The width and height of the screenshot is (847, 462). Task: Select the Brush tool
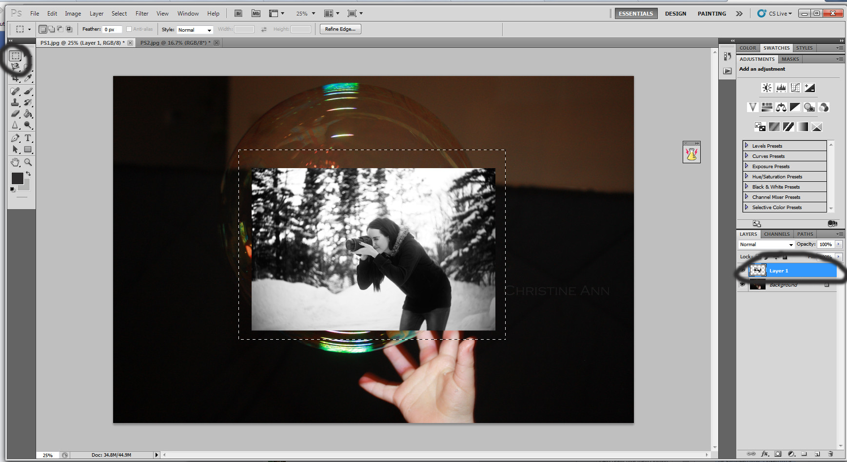28,91
